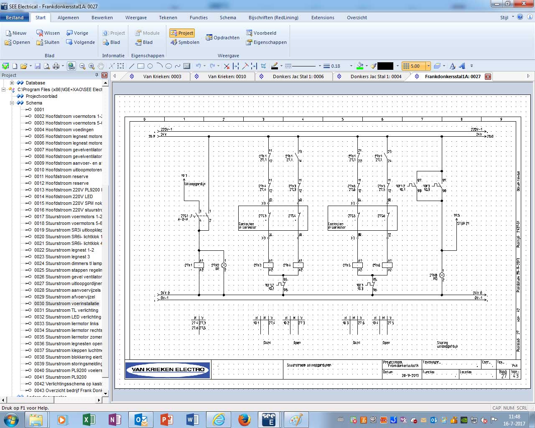Select the arc drawing tool
The image size is (535, 428).
(x=159, y=66)
